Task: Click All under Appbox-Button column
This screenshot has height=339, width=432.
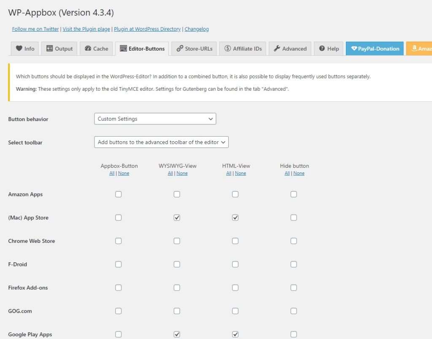Action: [x=111, y=173]
